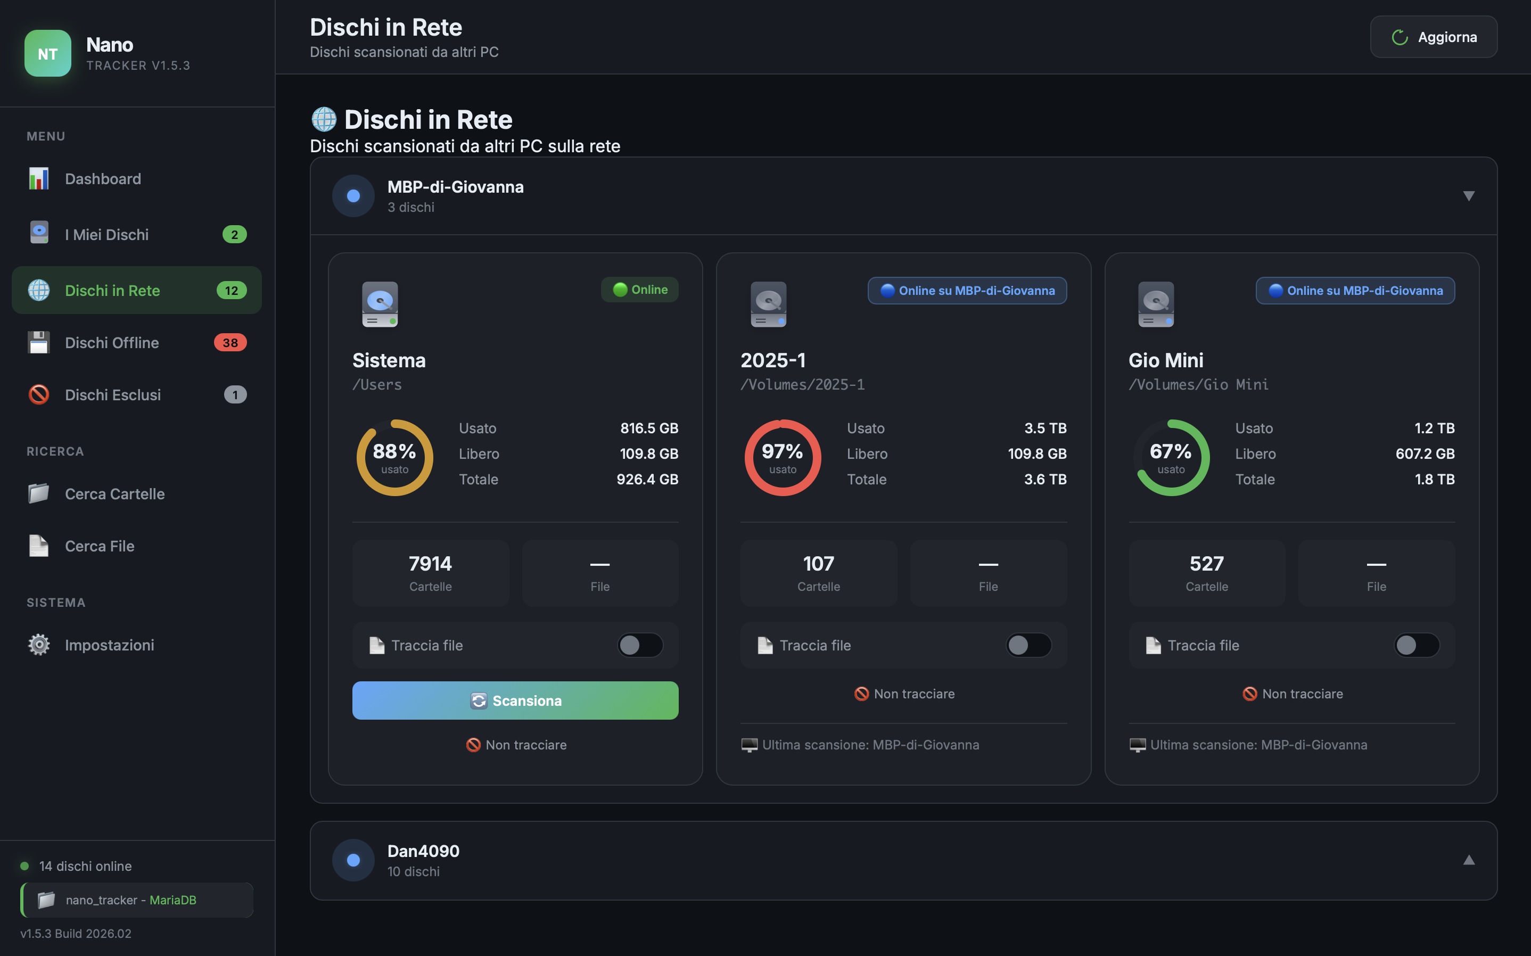Screen dimensions: 1531x956
Task: Enable file tracking for Gio Mini
Action: [1416, 645]
